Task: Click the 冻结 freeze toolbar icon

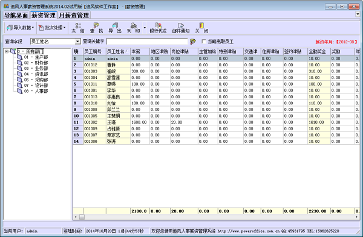Action: point(78,28)
